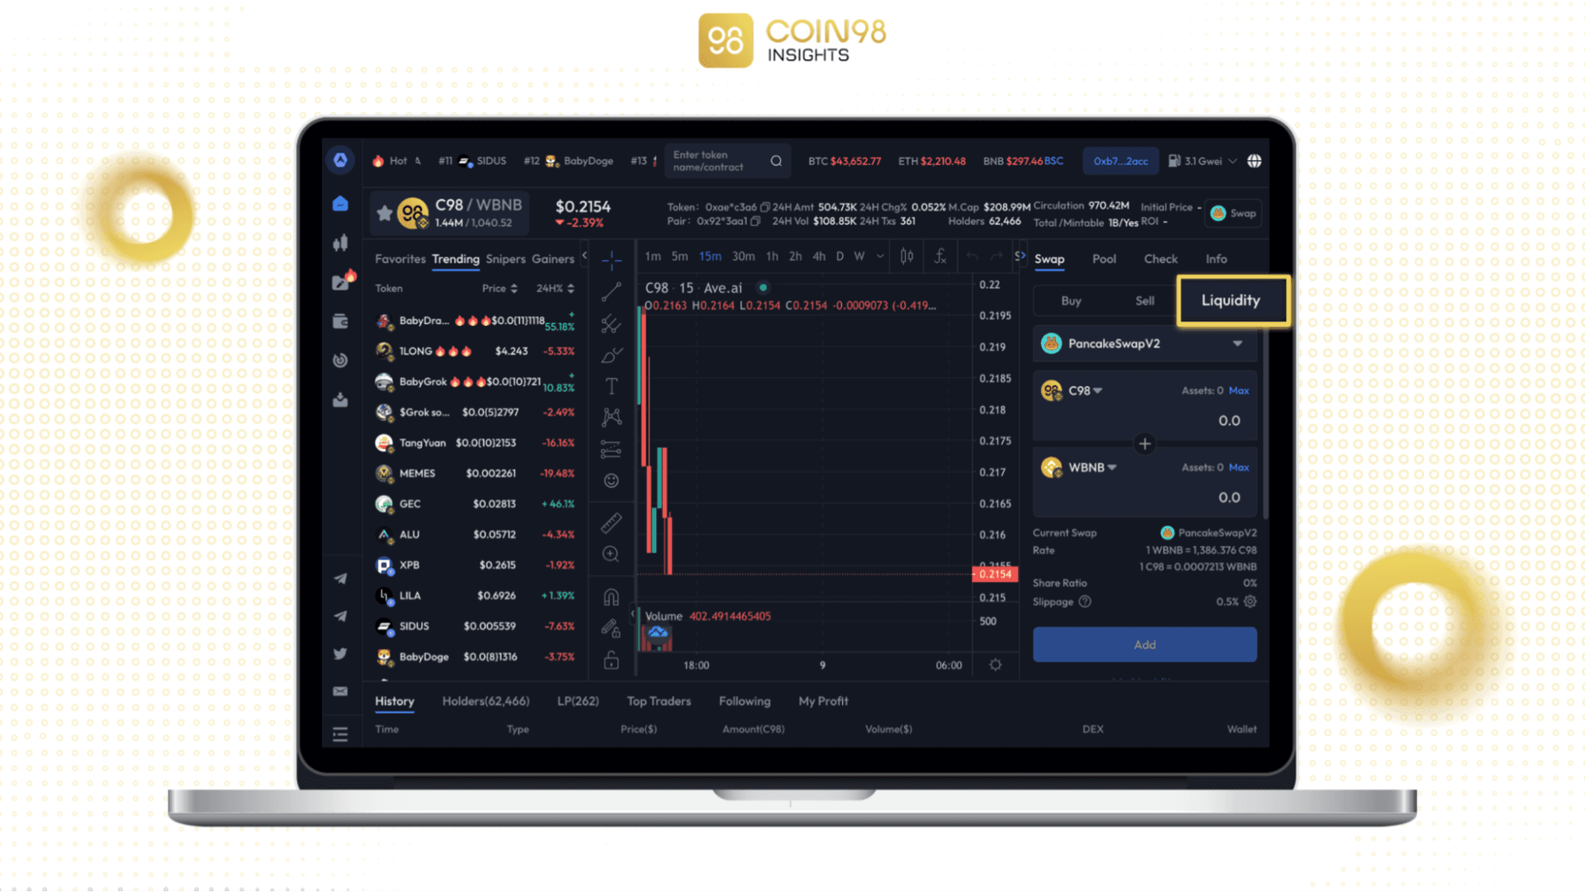Select the magnet/snap tool in chart sidebar
This screenshot has height=892, width=1585.
tap(612, 596)
